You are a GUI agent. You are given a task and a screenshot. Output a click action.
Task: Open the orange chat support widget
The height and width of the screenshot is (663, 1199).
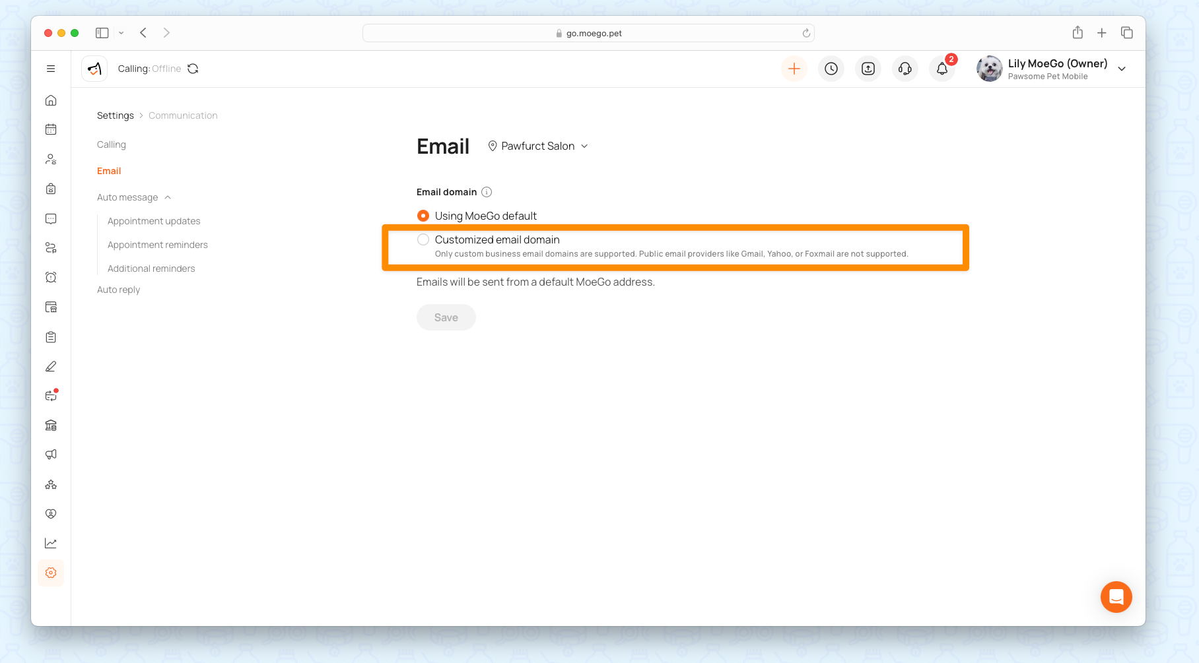pyautogui.click(x=1116, y=597)
